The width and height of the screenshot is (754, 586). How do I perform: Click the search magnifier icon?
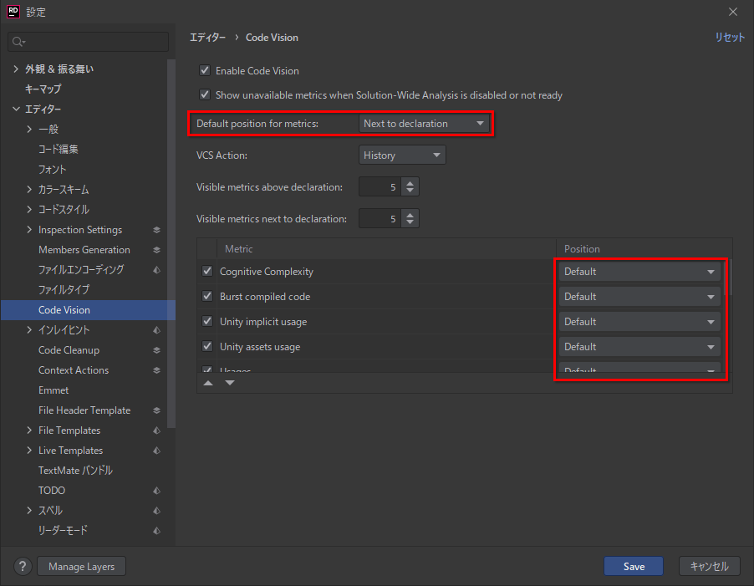tap(18, 42)
